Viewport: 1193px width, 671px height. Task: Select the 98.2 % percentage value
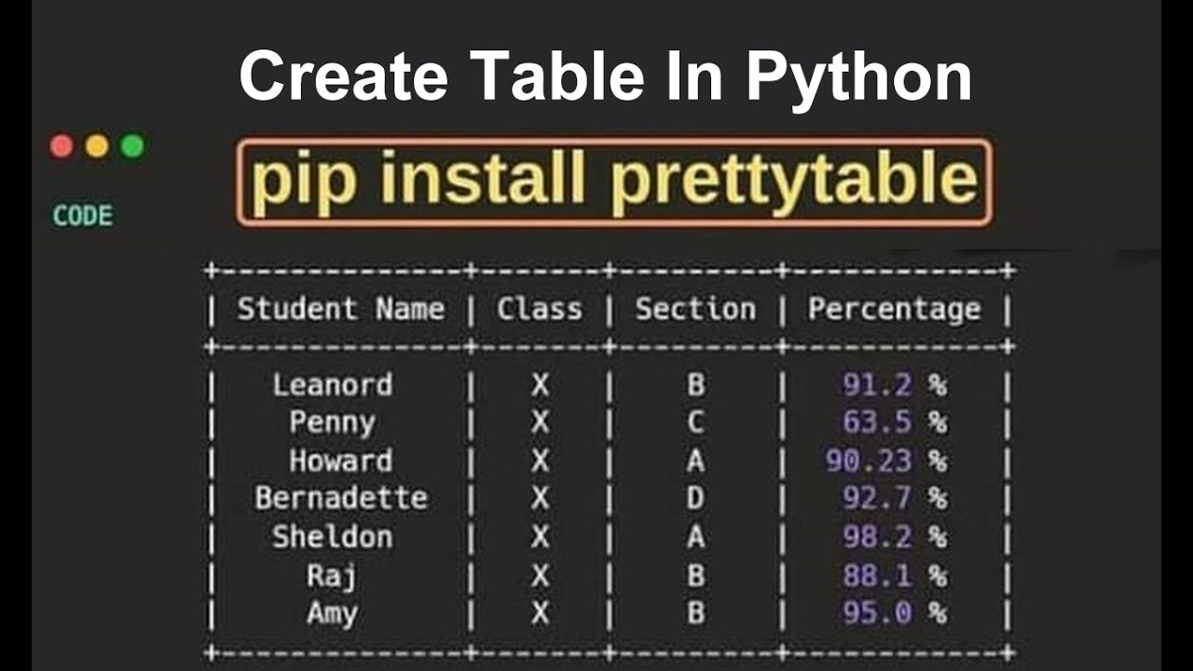[x=894, y=537]
